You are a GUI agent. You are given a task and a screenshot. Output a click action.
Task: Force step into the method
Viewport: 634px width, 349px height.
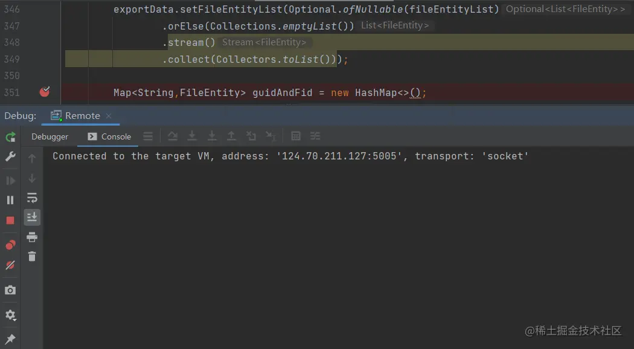tap(212, 136)
